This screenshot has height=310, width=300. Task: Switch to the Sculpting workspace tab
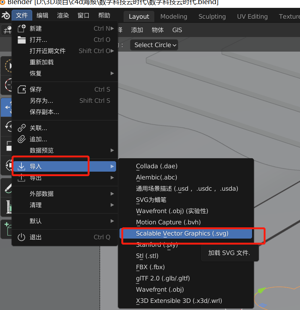[x=212, y=16]
